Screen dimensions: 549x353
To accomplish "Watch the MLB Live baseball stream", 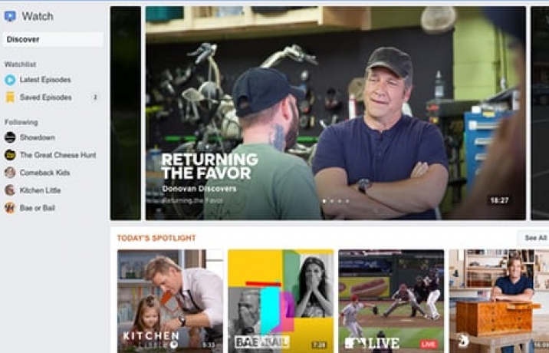I will (x=392, y=301).
